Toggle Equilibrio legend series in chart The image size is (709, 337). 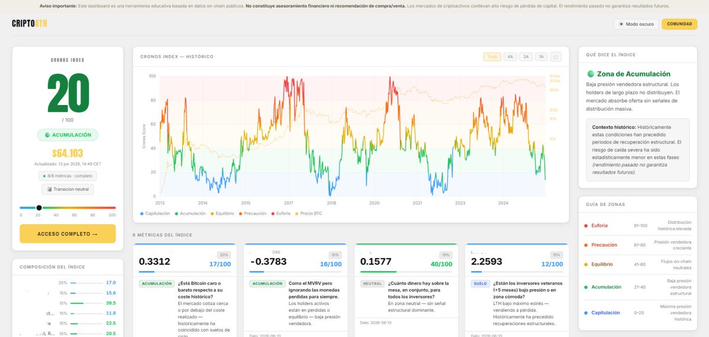point(224,213)
